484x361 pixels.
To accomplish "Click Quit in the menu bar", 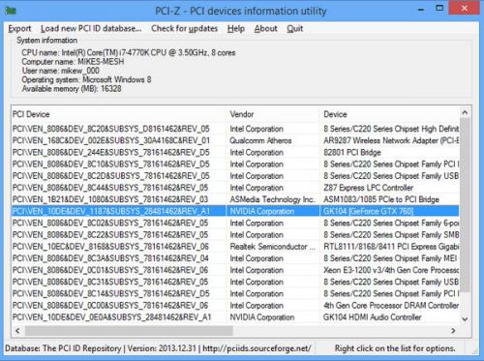I will (295, 29).
